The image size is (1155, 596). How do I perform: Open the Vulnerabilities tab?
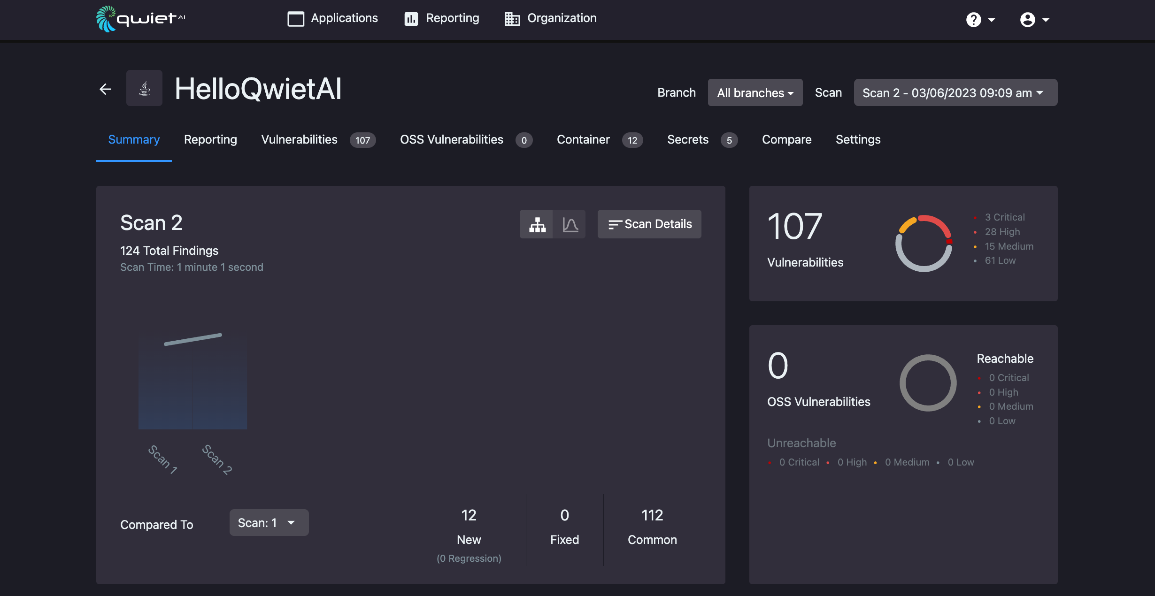coord(299,139)
